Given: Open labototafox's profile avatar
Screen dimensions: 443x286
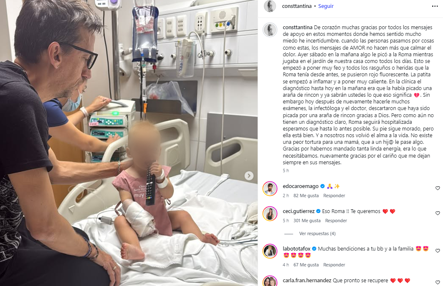Looking at the screenshot, I should click(x=270, y=251).
